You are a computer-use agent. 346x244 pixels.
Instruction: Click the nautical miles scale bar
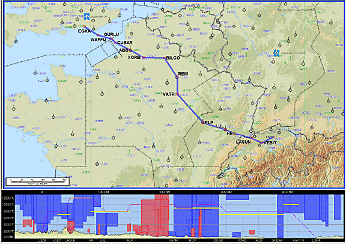[37, 181]
